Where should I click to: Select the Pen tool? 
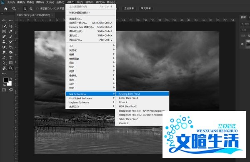pyautogui.click(x=4, y=58)
